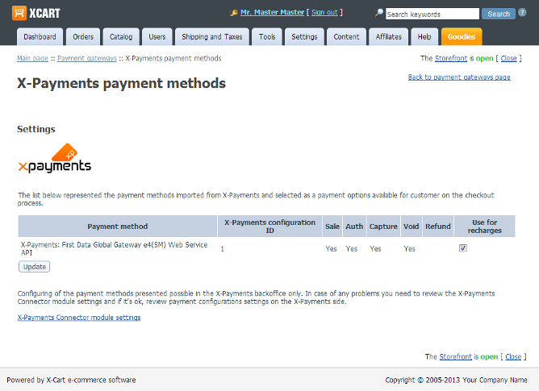The width and height of the screenshot is (539, 391).
Task: Select the First Data Global Gateway method text
Action: coord(114,248)
